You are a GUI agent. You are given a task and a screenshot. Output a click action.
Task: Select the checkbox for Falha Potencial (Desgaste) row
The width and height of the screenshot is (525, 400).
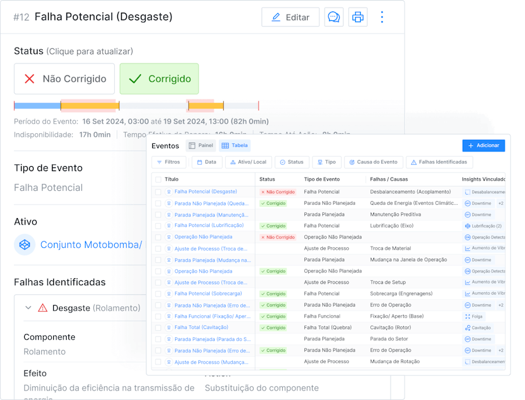pyautogui.click(x=157, y=191)
